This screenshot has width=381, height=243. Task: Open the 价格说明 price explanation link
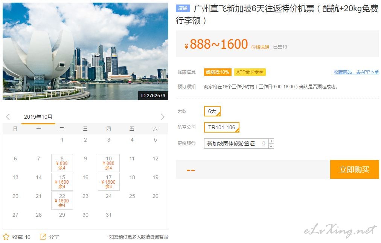click(x=260, y=47)
